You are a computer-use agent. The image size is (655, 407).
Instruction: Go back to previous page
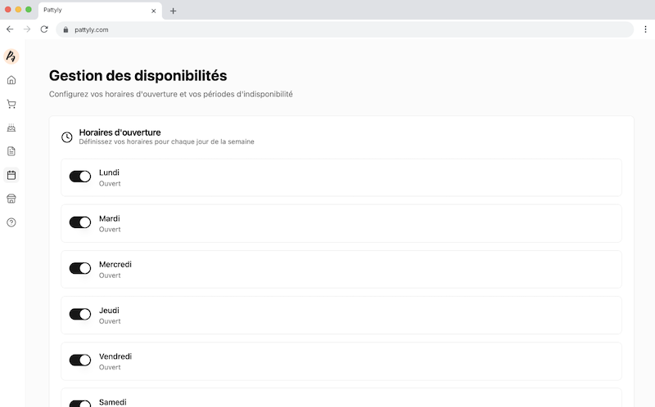click(x=10, y=29)
